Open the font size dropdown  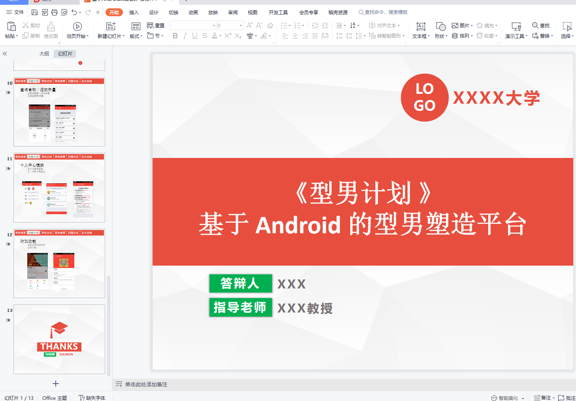pos(241,25)
